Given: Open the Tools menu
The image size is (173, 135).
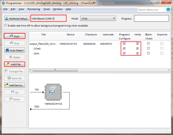Looking at the screenshot, I should pos(46,9).
